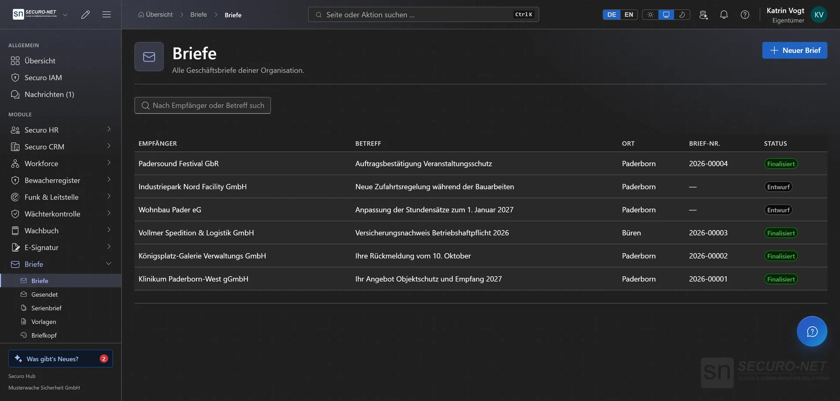Open the notifications bell

724,14
